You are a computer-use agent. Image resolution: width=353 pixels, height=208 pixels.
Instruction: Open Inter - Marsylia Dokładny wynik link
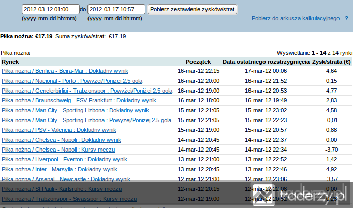(x=60, y=170)
